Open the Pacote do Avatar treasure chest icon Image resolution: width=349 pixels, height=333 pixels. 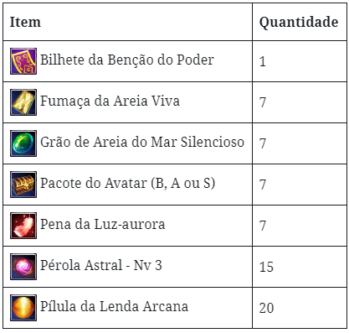(x=23, y=185)
